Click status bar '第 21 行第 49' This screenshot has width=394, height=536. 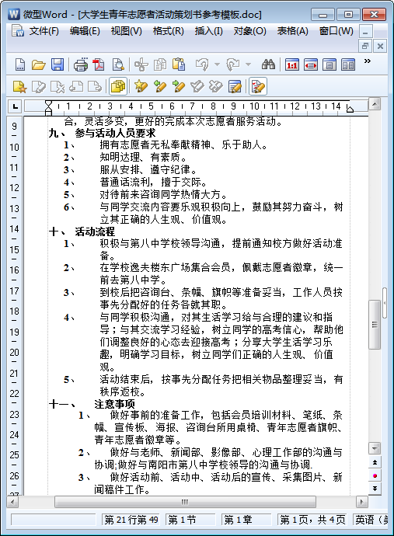131,520
